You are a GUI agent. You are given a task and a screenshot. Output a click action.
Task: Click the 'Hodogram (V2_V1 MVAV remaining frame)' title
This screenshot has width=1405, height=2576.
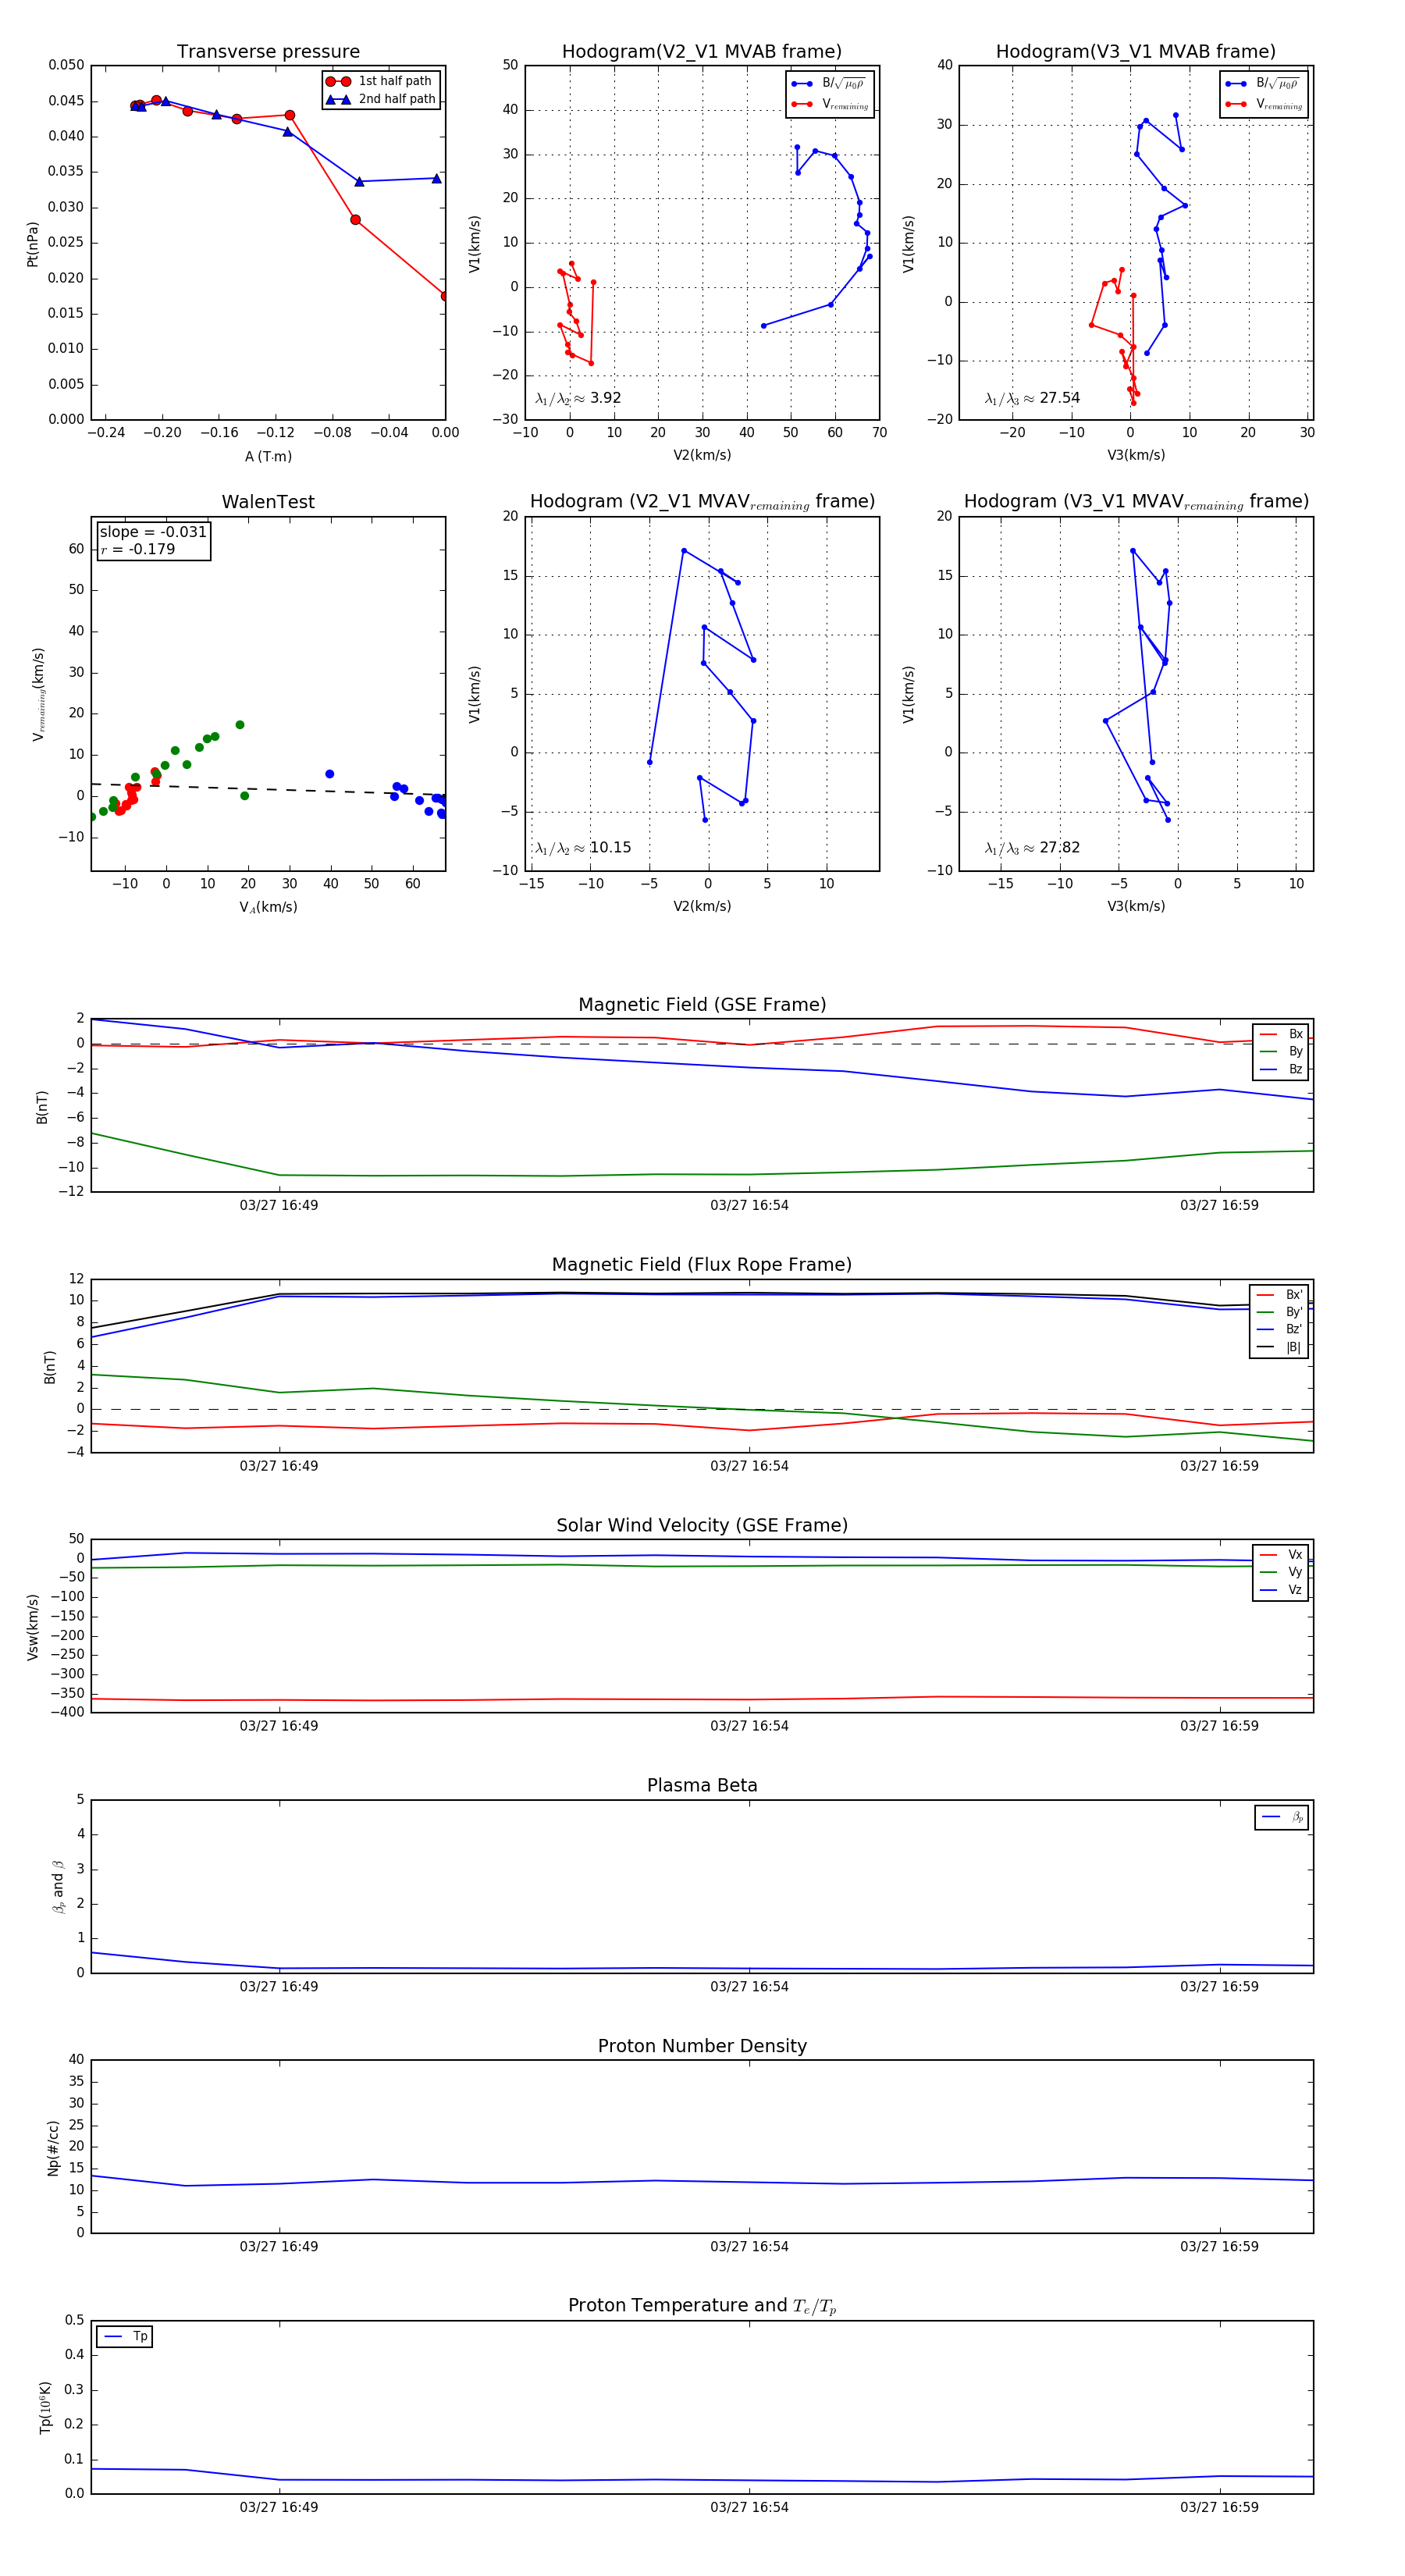pyautogui.click(x=701, y=502)
